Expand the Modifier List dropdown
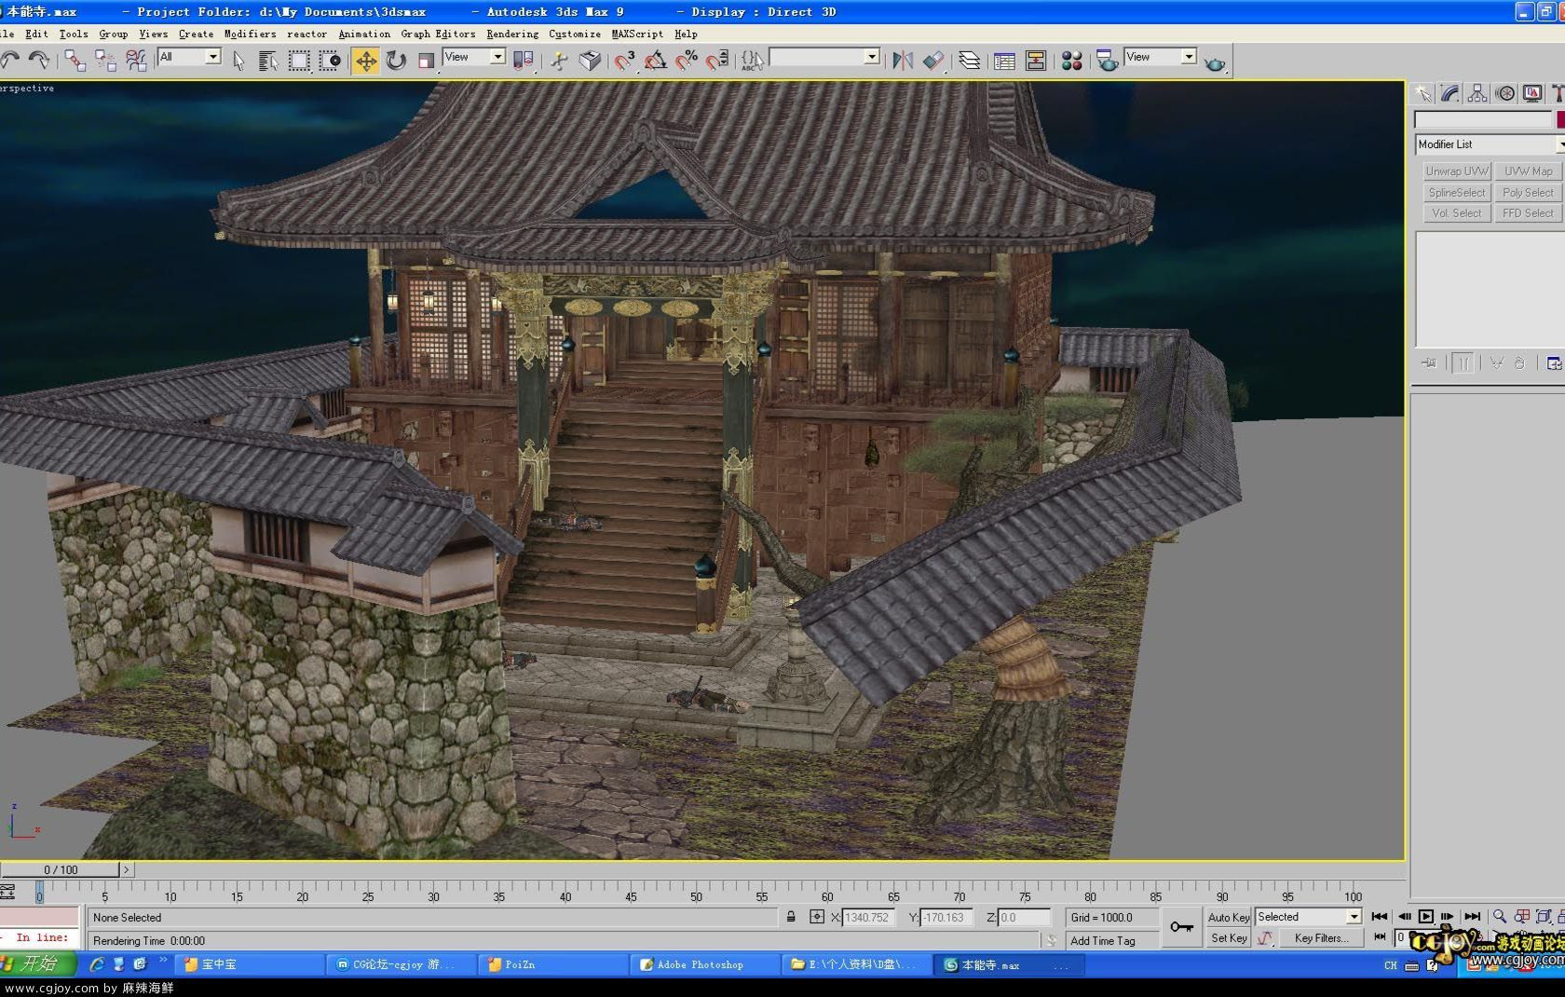This screenshot has height=997, width=1565. (1490, 144)
